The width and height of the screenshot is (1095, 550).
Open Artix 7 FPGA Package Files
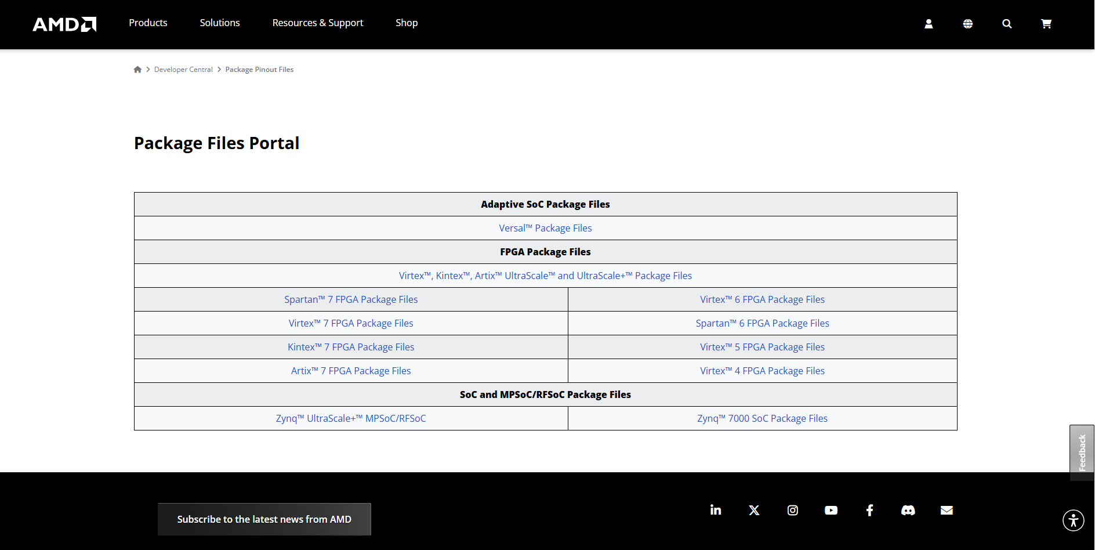[351, 371]
